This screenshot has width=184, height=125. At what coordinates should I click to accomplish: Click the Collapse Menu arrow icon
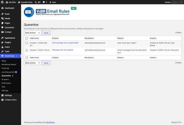pos(2,100)
